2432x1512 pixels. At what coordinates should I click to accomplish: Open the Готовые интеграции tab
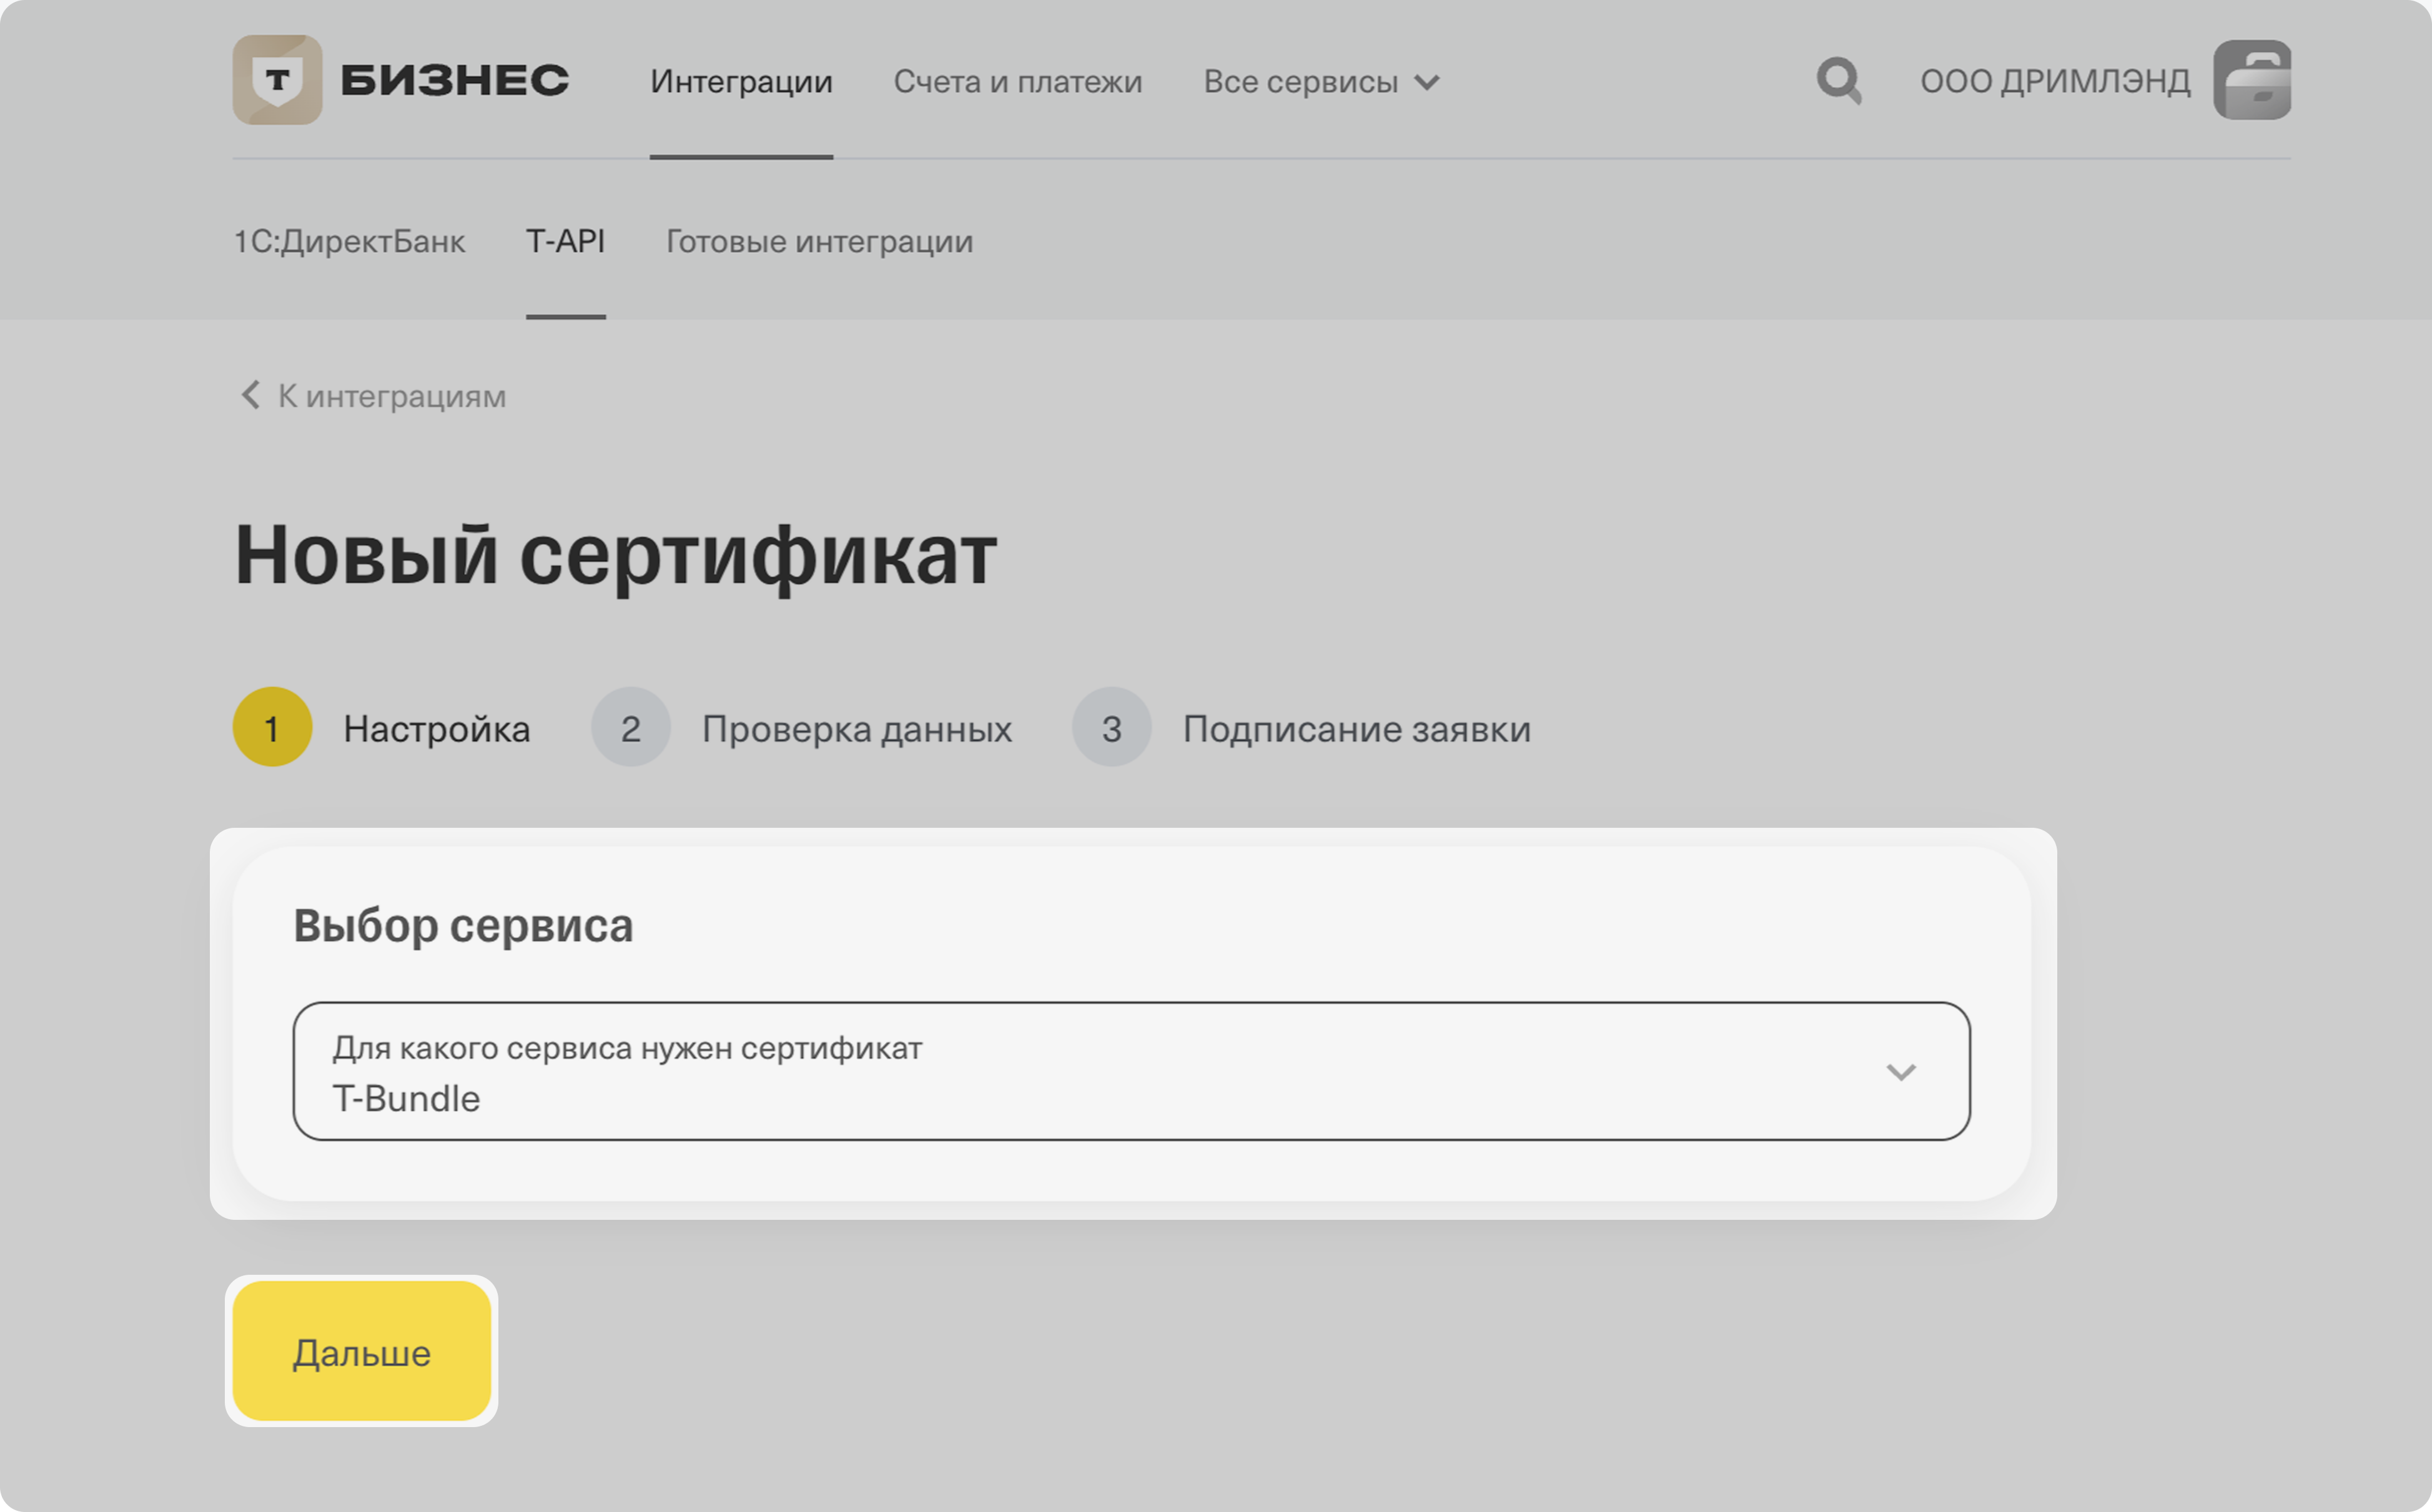pos(819,241)
